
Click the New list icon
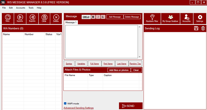click(8, 18)
